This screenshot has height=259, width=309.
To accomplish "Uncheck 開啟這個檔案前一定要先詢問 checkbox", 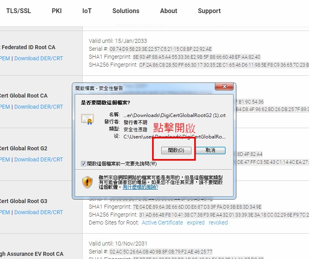I will [x=83, y=163].
